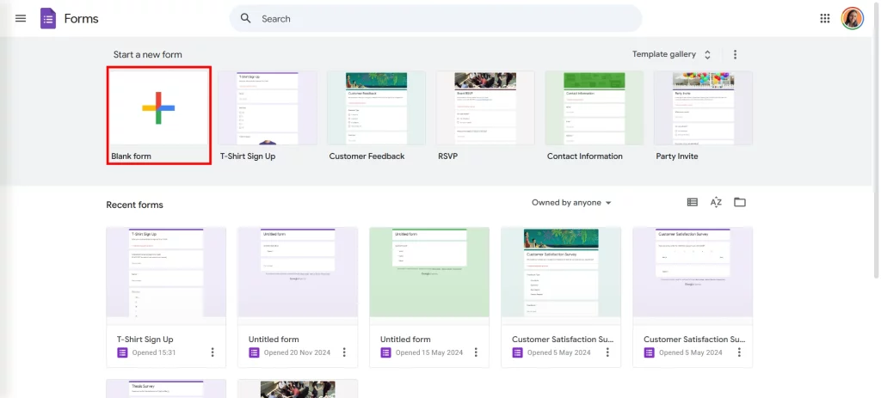The image size is (881, 398).
Task: Open the Google apps grid
Action: pyautogui.click(x=825, y=18)
